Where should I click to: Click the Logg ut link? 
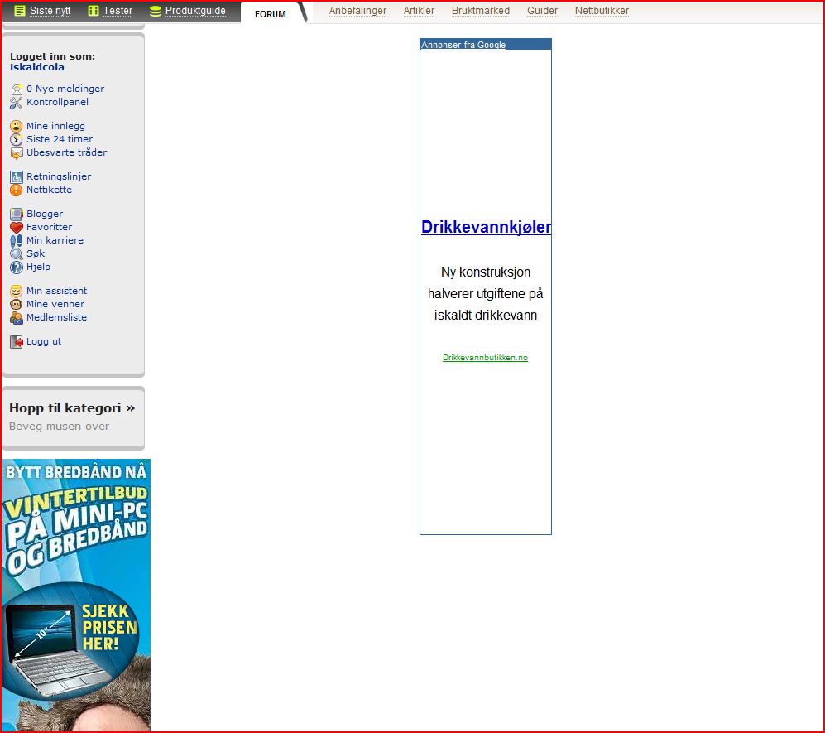click(x=44, y=341)
